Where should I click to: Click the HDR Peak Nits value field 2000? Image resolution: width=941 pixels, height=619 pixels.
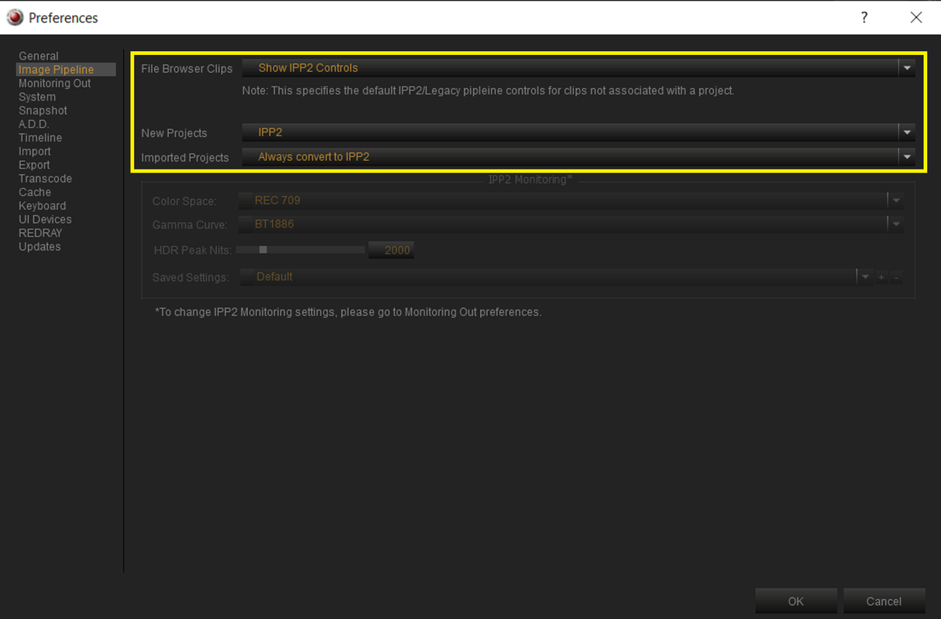coord(391,250)
